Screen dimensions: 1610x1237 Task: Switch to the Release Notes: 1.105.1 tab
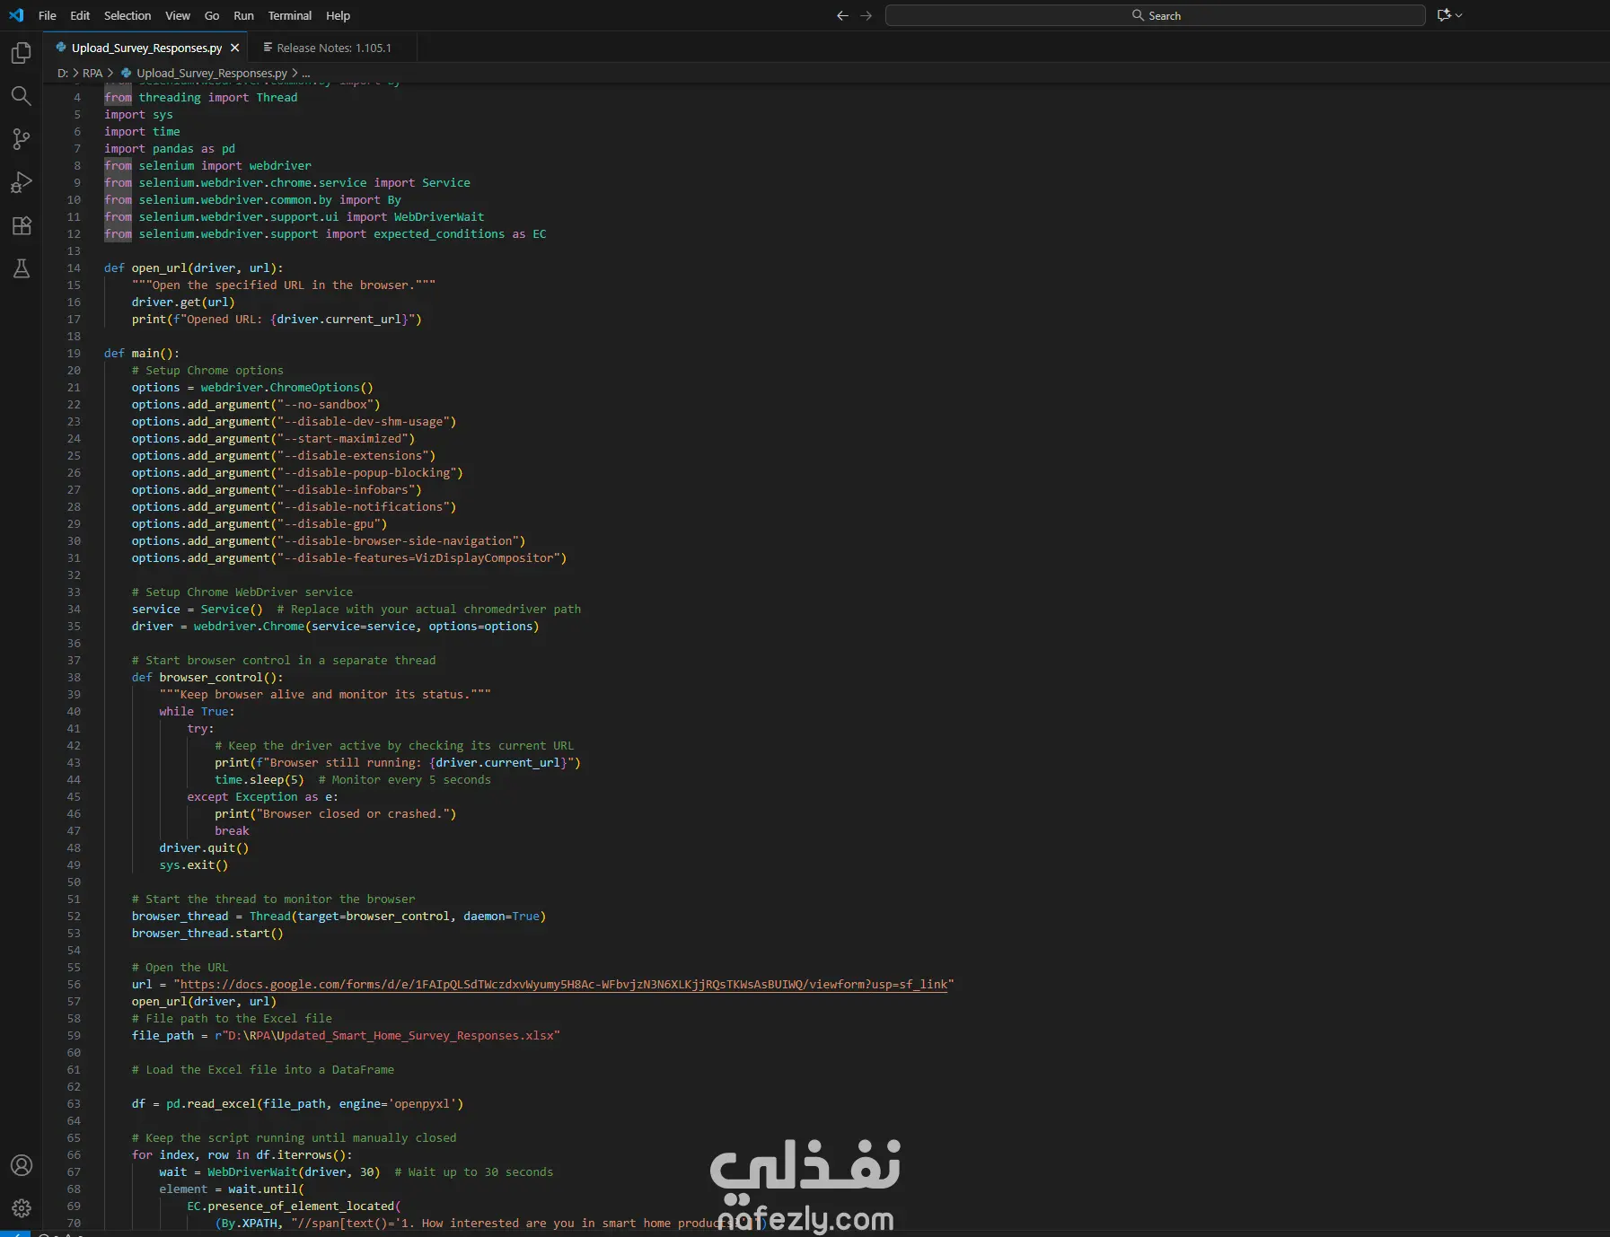click(x=333, y=48)
